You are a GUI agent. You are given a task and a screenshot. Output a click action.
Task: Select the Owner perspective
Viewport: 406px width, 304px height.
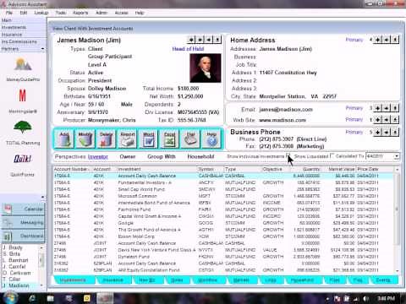pos(128,156)
